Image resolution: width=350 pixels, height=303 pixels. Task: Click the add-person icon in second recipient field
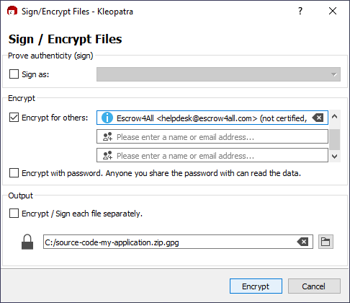[107, 136]
